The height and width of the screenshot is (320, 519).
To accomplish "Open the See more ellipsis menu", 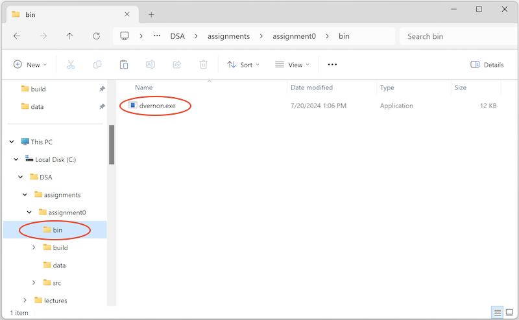I will pos(333,65).
